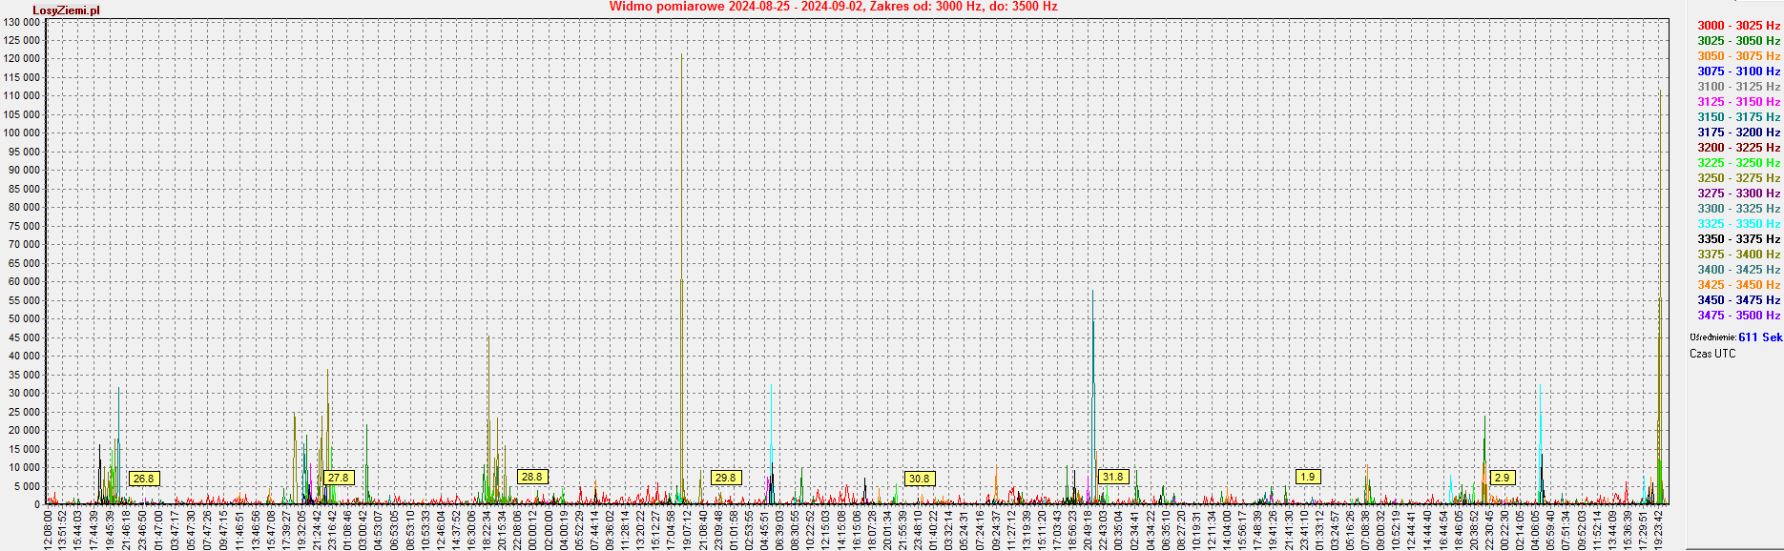Click the 30.8 date label
The image size is (1784, 551).
[919, 479]
